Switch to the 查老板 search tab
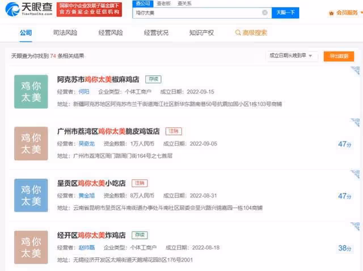 pos(164,3)
